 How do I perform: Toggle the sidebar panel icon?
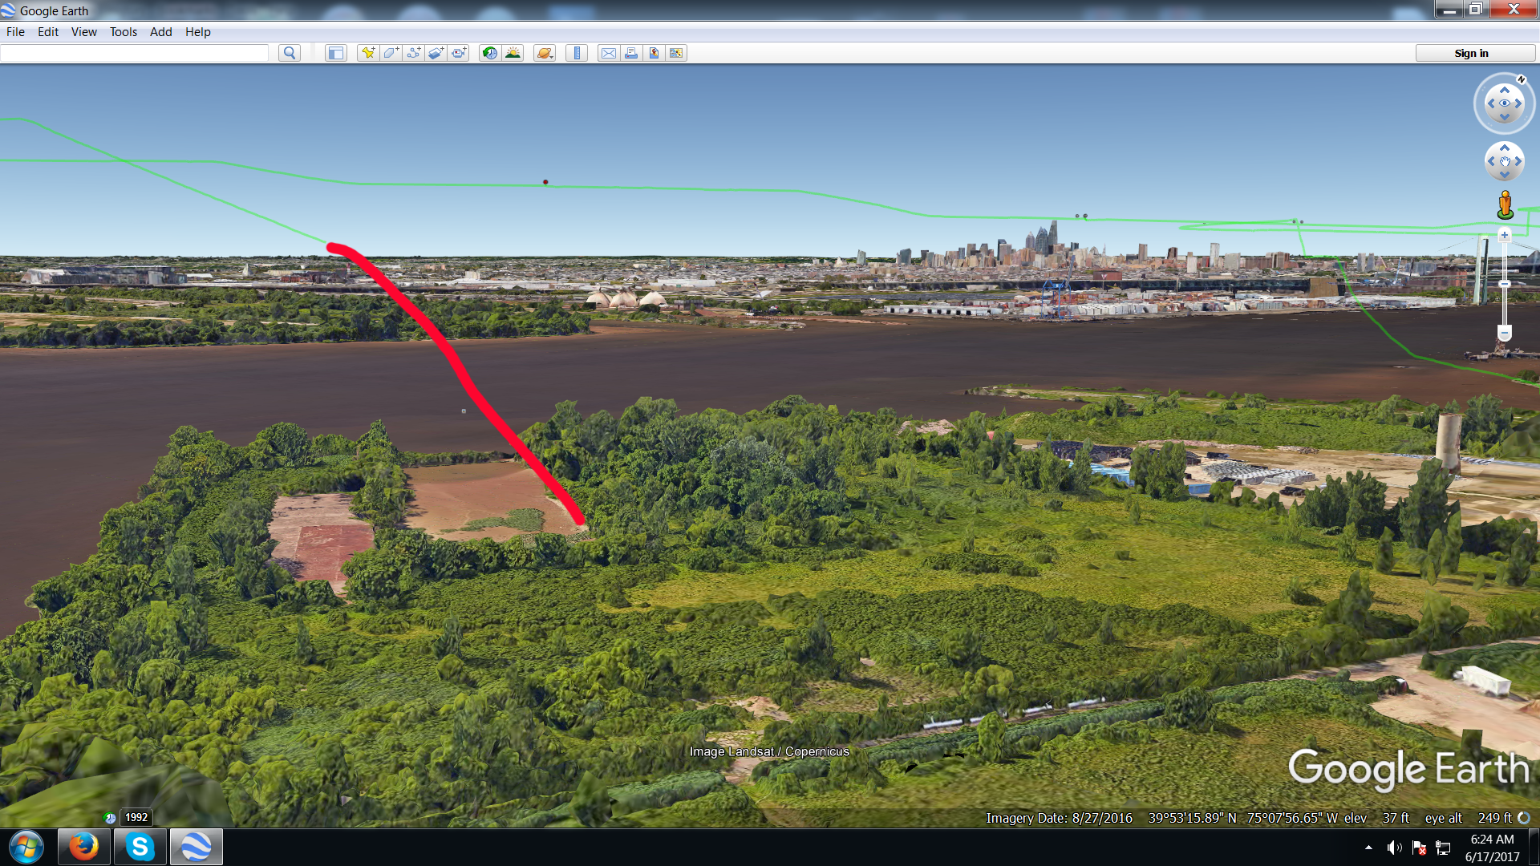335,53
